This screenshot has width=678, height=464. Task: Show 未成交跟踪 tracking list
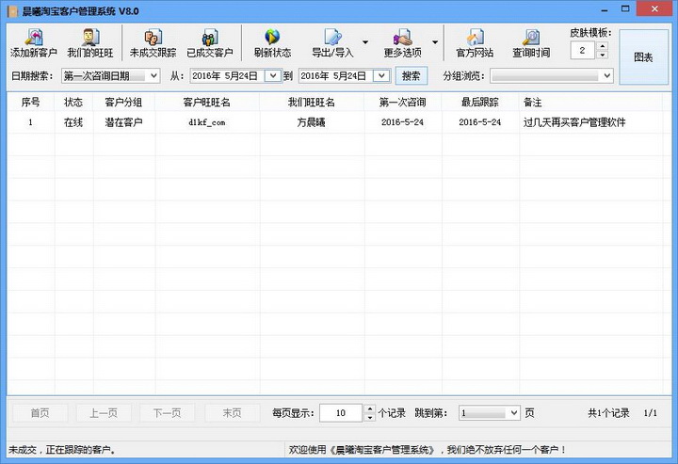tap(153, 43)
